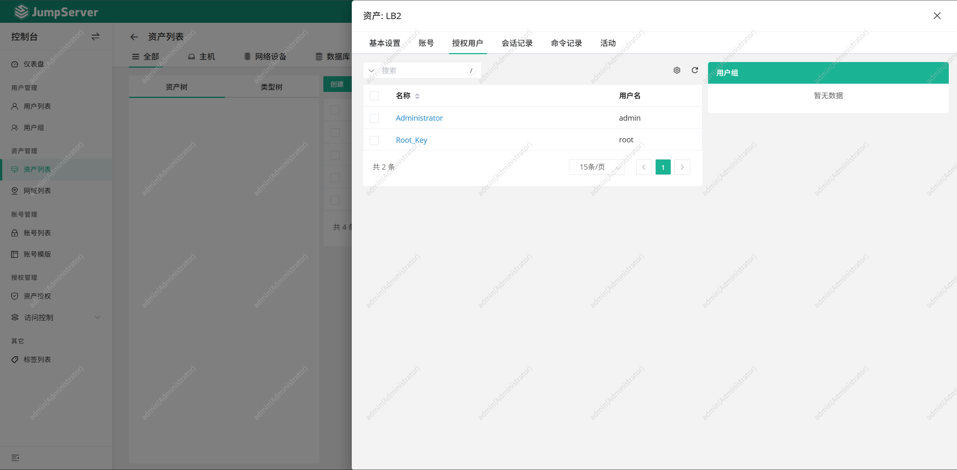Click the 'root' username cell
957x470 pixels.
[626, 140]
